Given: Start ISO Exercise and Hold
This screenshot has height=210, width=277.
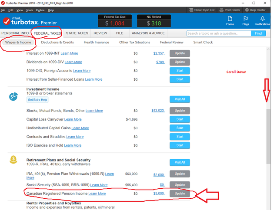Looking at the screenshot, I should pyautogui.click(x=180, y=145).
